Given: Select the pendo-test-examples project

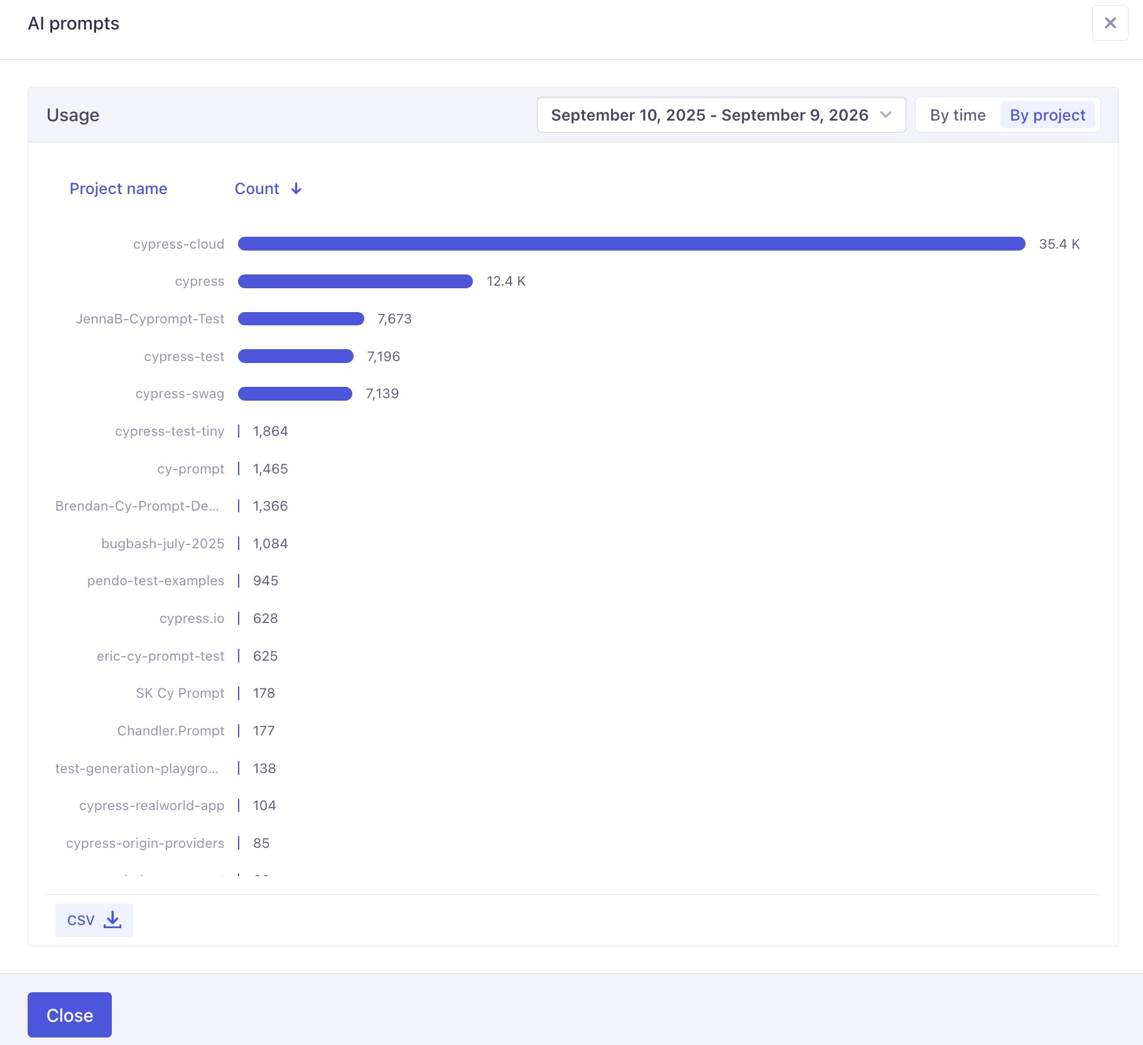Looking at the screenshot, I should [156, 580].
